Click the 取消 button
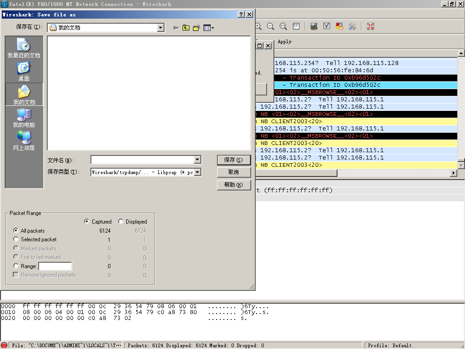The width and height of the screenshot is (465, 349). coord(234,172)
